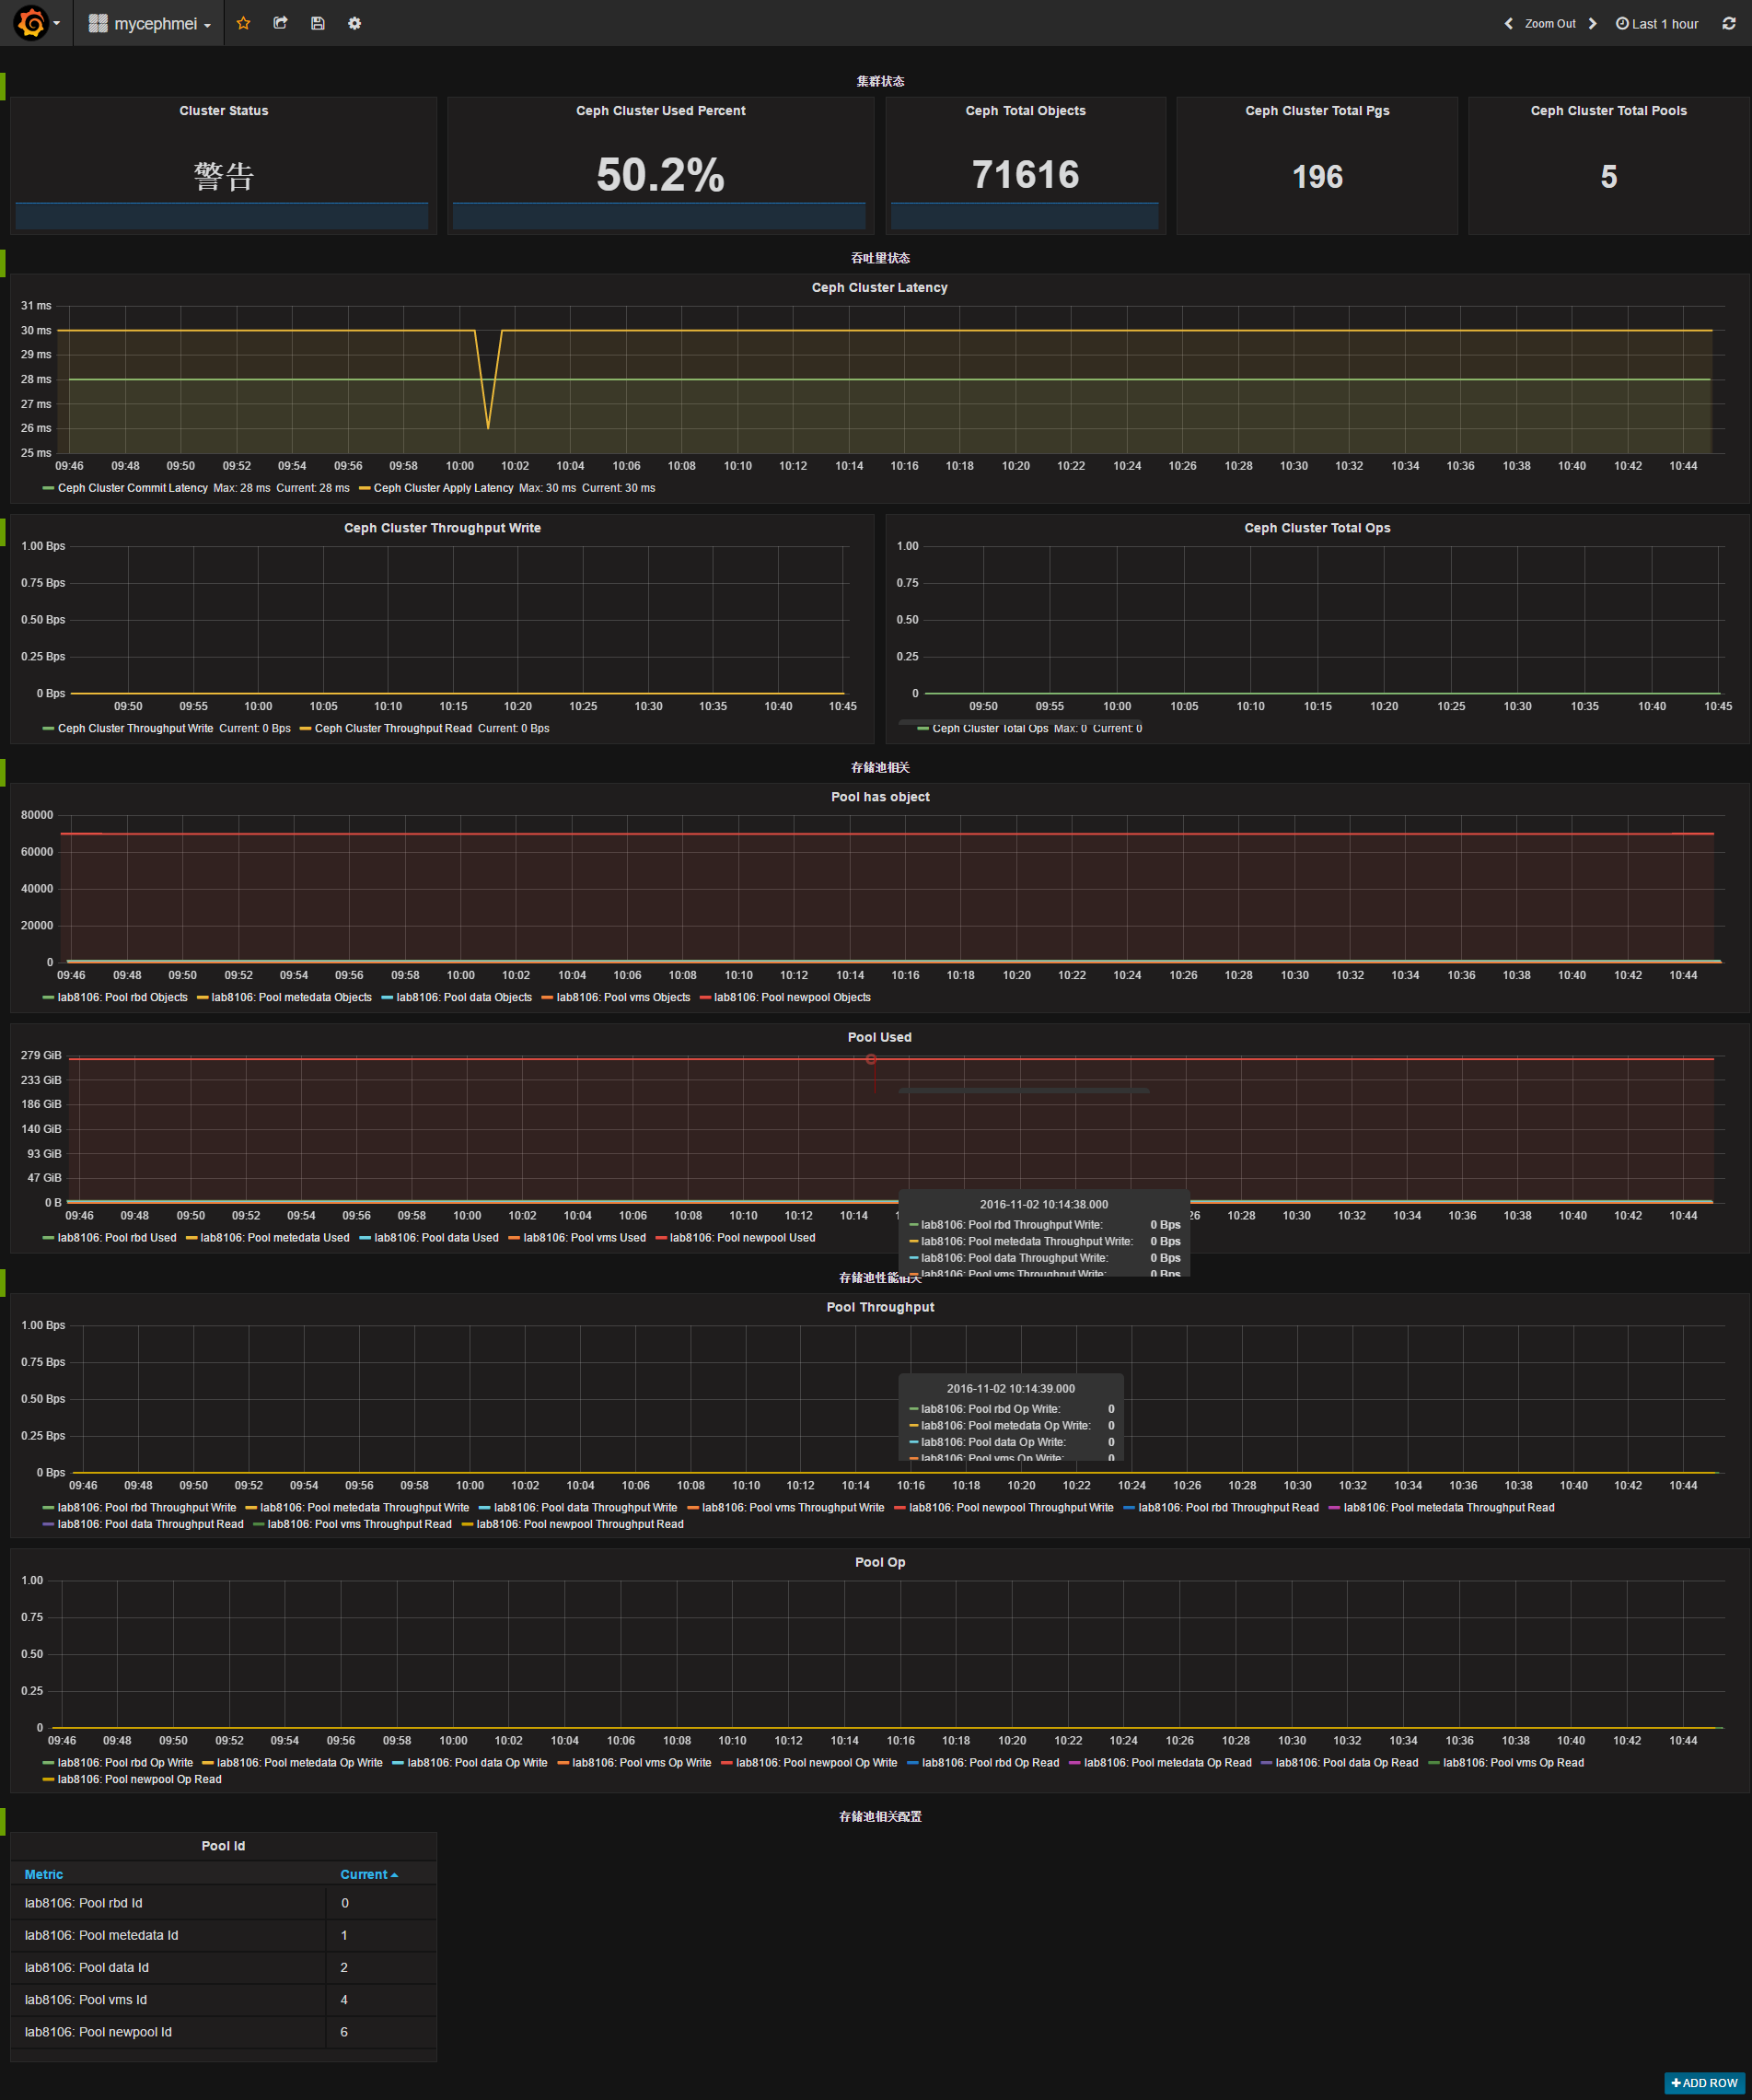Click the Zoom Out button
1752x2100 pixels.
pos(1550,24)
